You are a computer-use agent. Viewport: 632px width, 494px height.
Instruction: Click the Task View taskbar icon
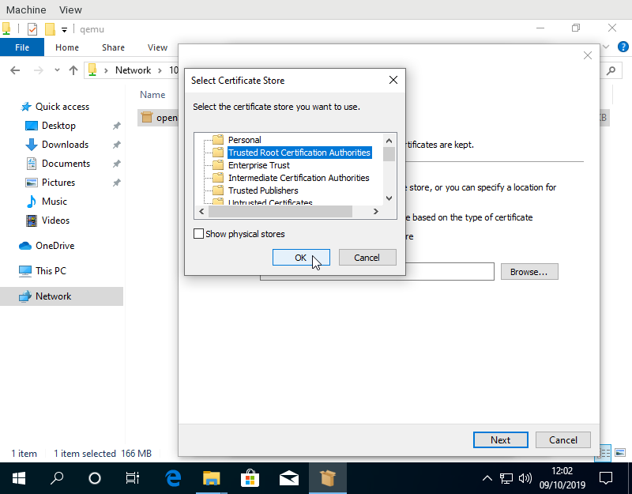(133, 478)
